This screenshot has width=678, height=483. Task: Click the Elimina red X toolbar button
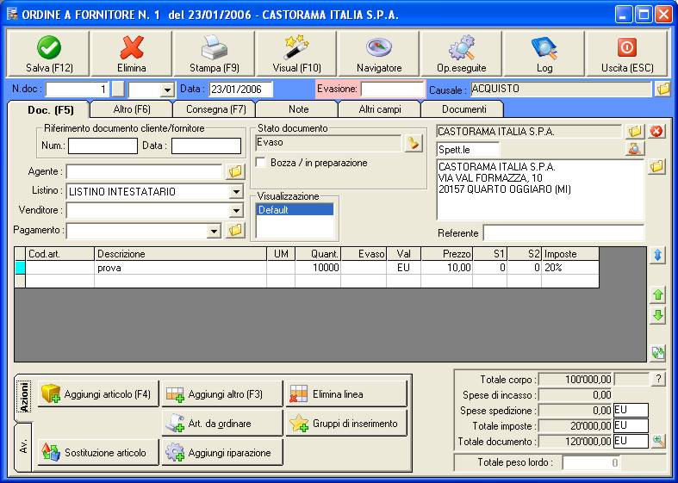click(x=132, y=53)
